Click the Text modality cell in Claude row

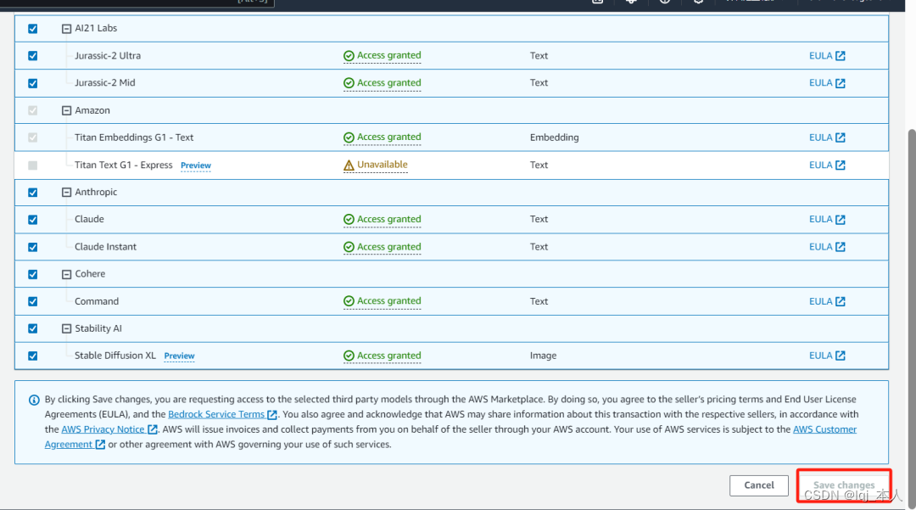pos(539,219)
